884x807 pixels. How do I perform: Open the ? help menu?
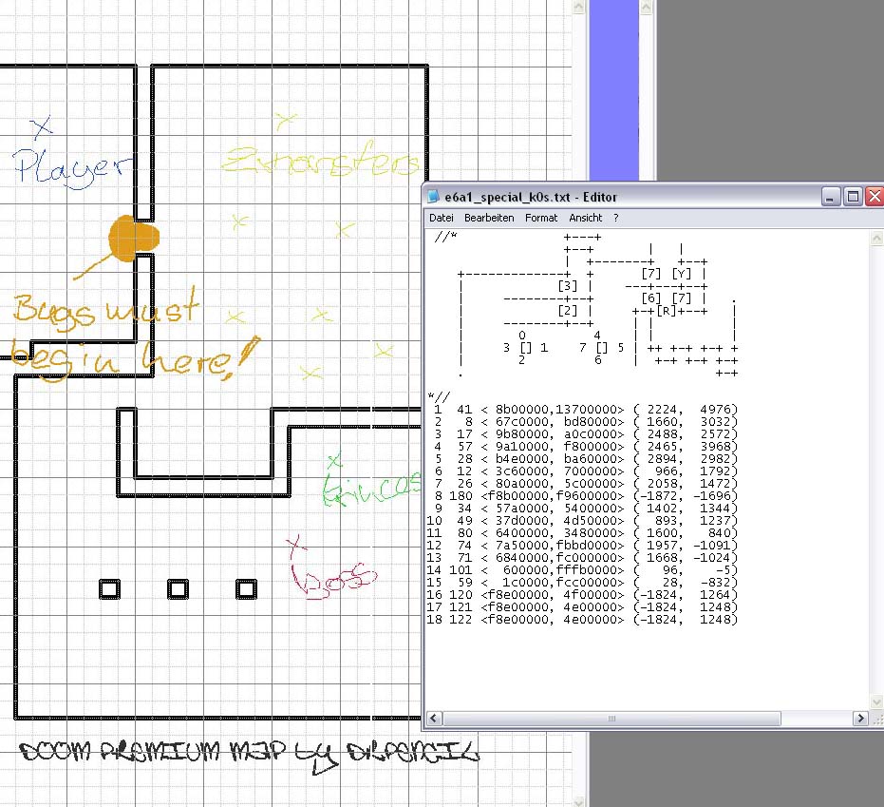[x=615, y=218]
